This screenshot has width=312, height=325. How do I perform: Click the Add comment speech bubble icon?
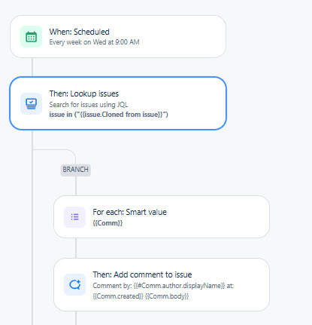tap(74, 284)
